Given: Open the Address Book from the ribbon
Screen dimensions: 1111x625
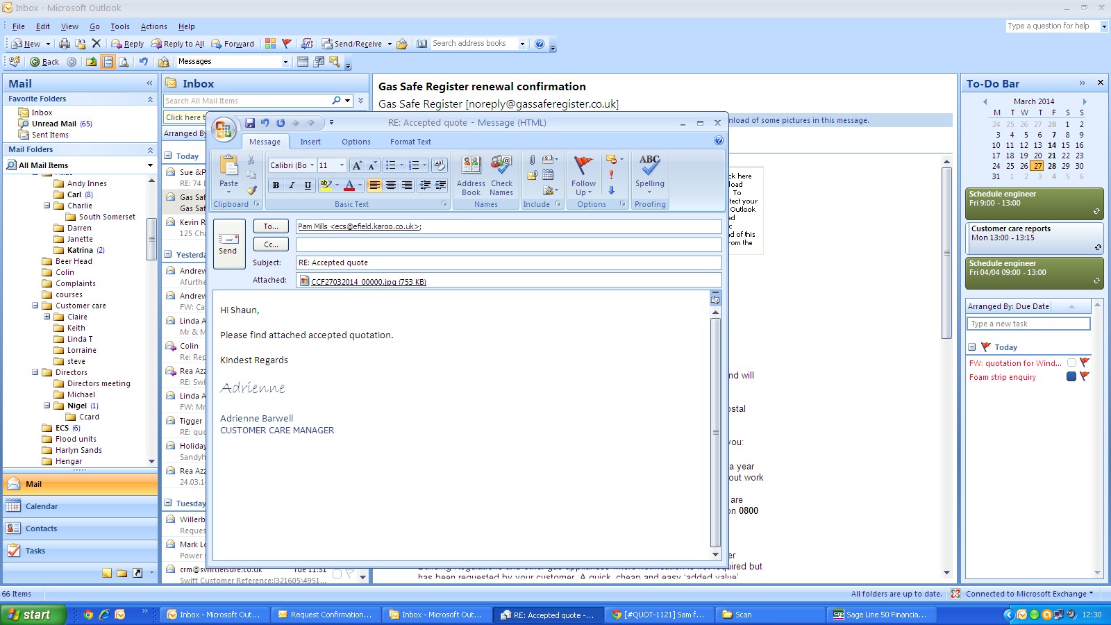Looking at the screenshot, I should [x=471, y=176].
